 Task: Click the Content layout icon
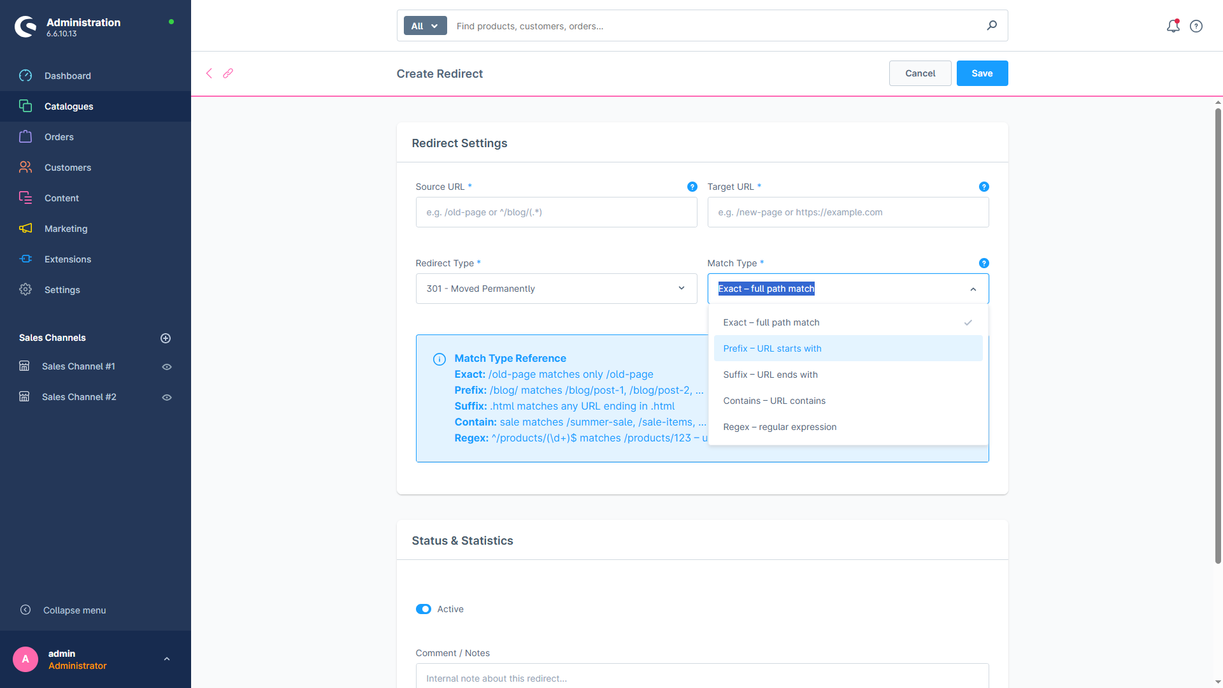(25, 198)
